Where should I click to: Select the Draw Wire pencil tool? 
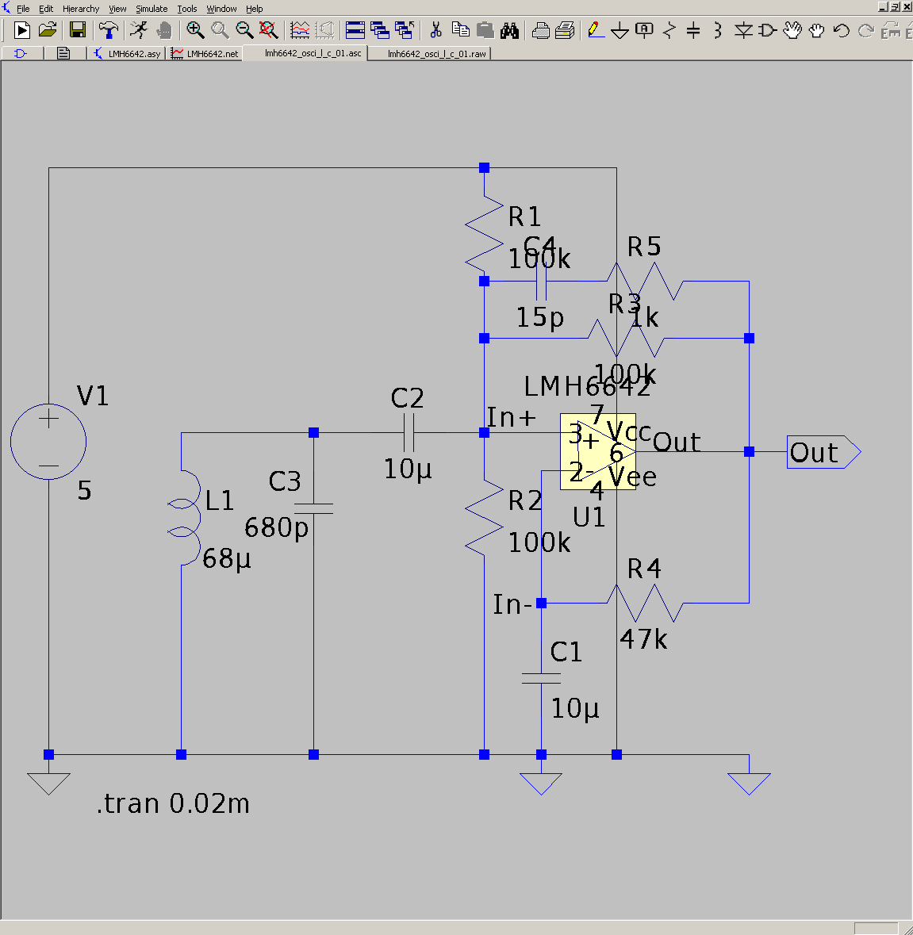[x=595, y=30]
